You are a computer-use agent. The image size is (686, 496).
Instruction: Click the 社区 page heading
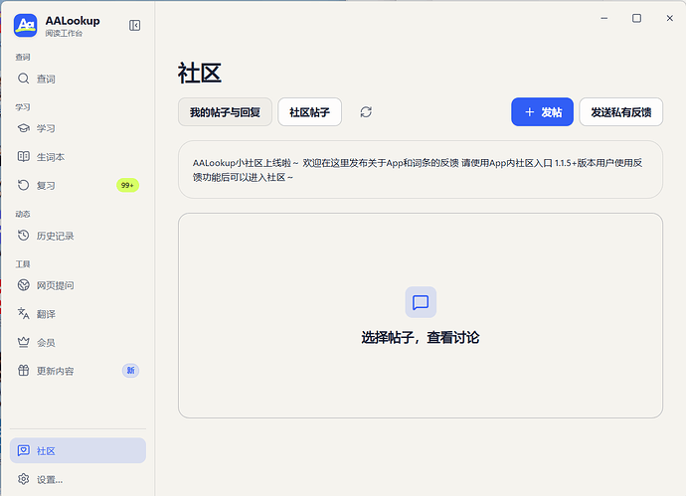coord(200,73)
